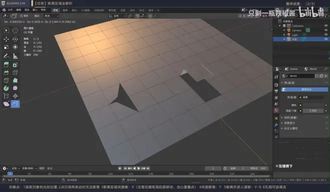Open the World properties tab icon
The width and height of the screenshot is (330, 192).
276,110
